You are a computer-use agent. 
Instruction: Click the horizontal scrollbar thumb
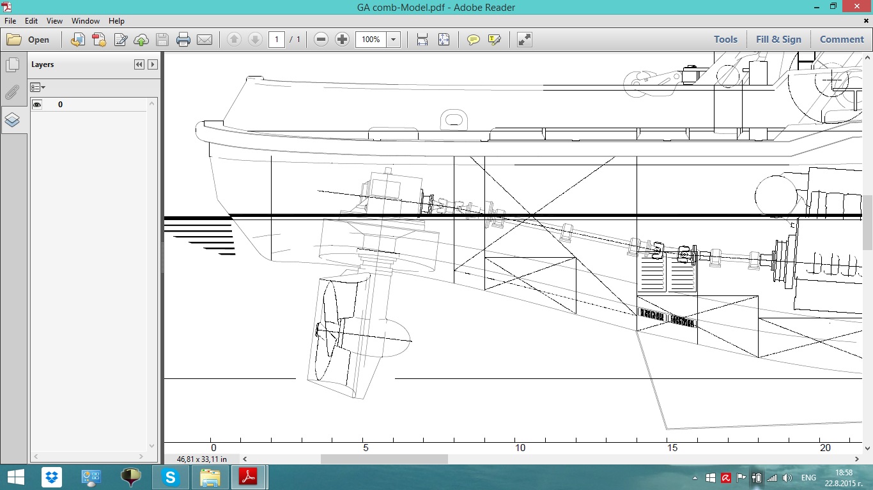[384, 459]
